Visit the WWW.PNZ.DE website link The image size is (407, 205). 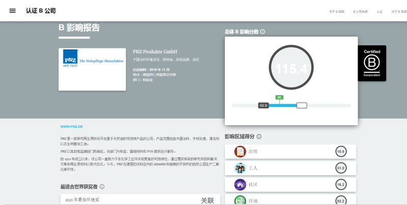(x=72, y=126)
